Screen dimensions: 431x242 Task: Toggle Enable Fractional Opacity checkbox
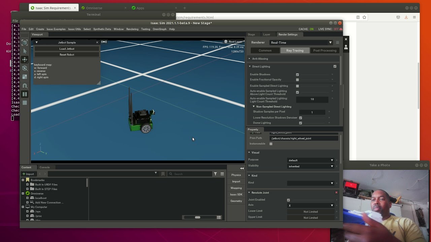click(297, 80)
